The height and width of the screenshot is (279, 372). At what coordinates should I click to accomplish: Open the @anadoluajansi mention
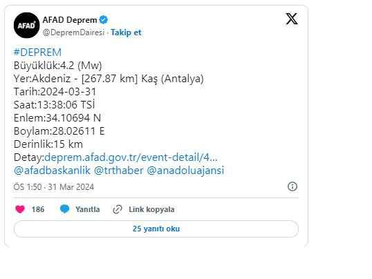click(185, 171)
